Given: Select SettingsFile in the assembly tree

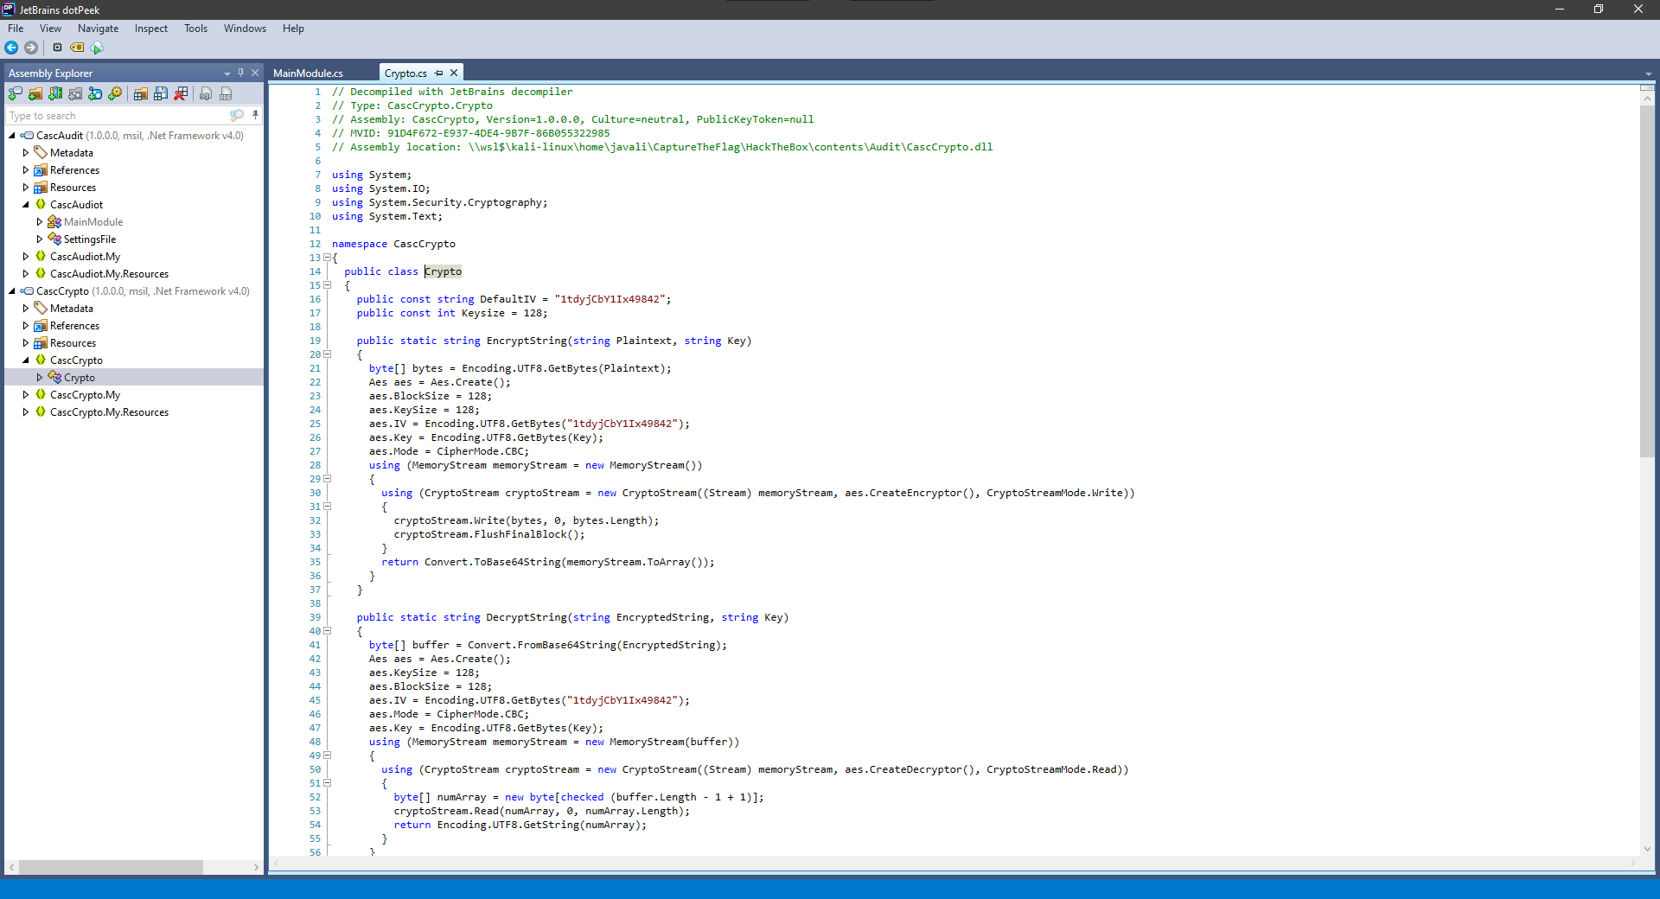Looking at the screenshot, I should (x=90, y=239).
